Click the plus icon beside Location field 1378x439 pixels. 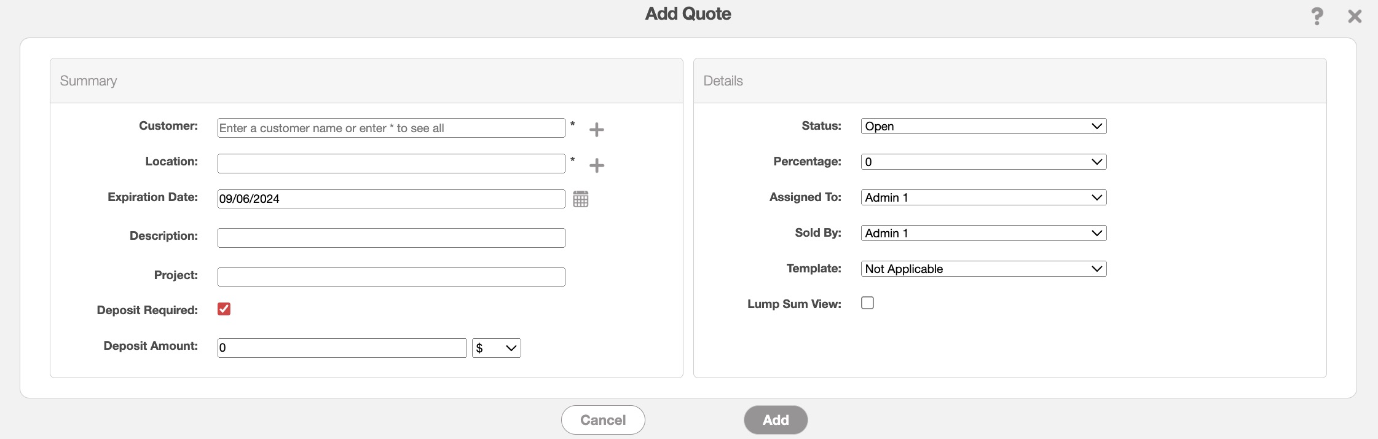point(596,165)
